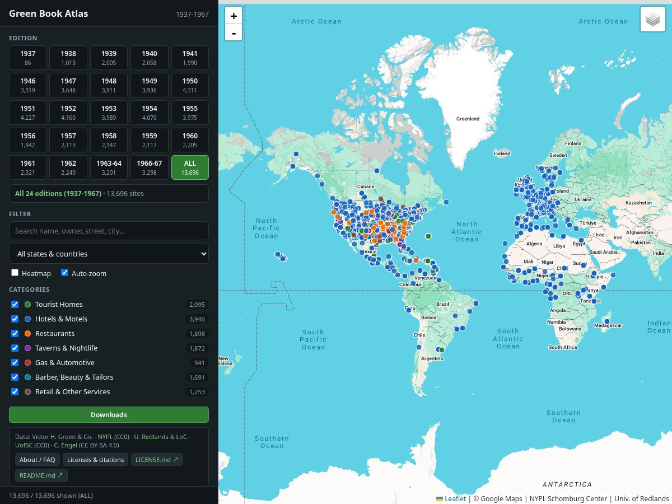The image size is (672, 504).
Task: Enable the Heatmap checkbox
Action: click(x=15, y=273)
